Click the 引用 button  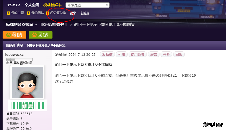122,54
